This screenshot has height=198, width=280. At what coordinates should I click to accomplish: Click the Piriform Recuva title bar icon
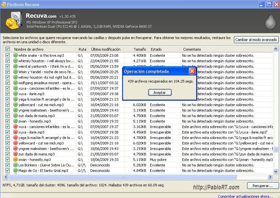(x=4, y=4)
